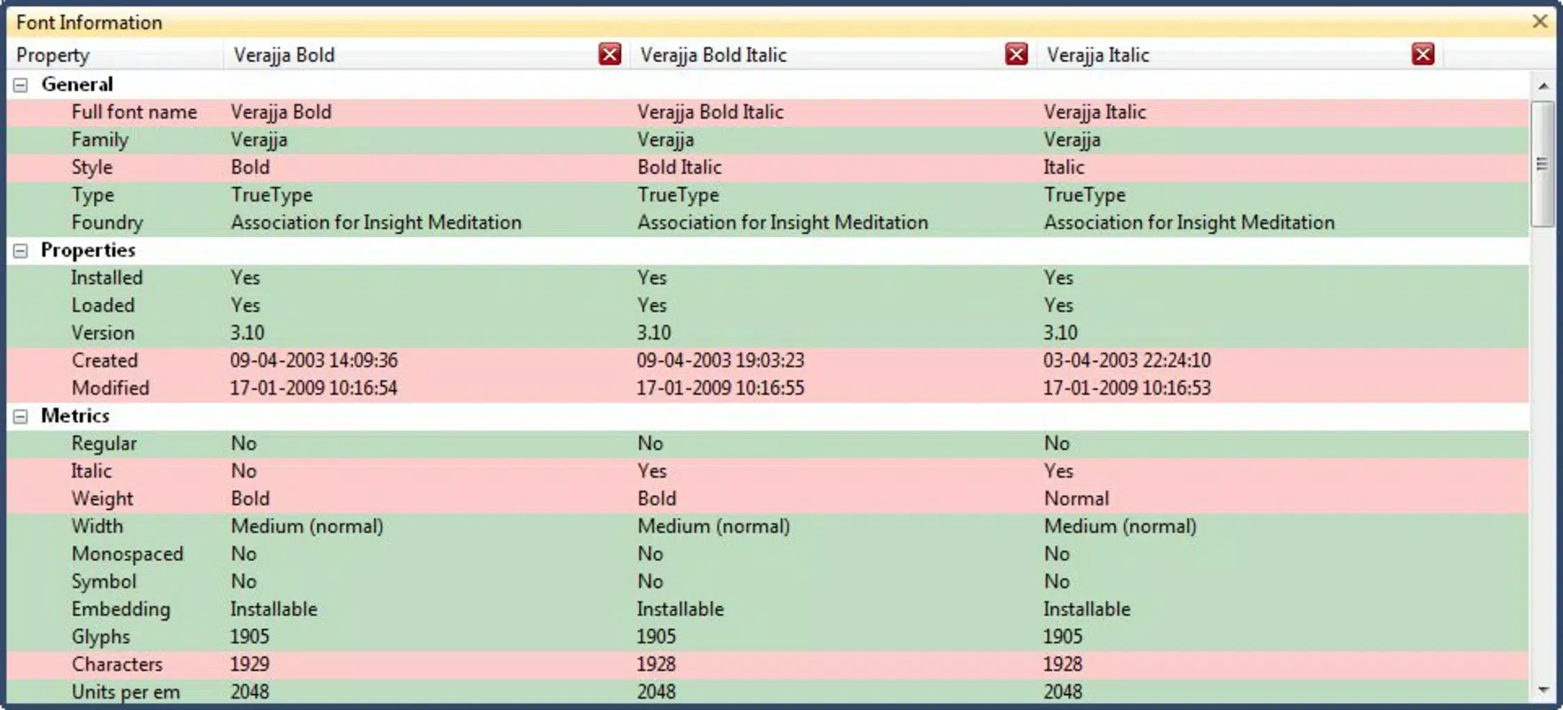Image resolution: width=1563 pixels, height=710 pixels.
Task: Click modified date 17-01-2009 10:16:54
Action: point(314,388)
